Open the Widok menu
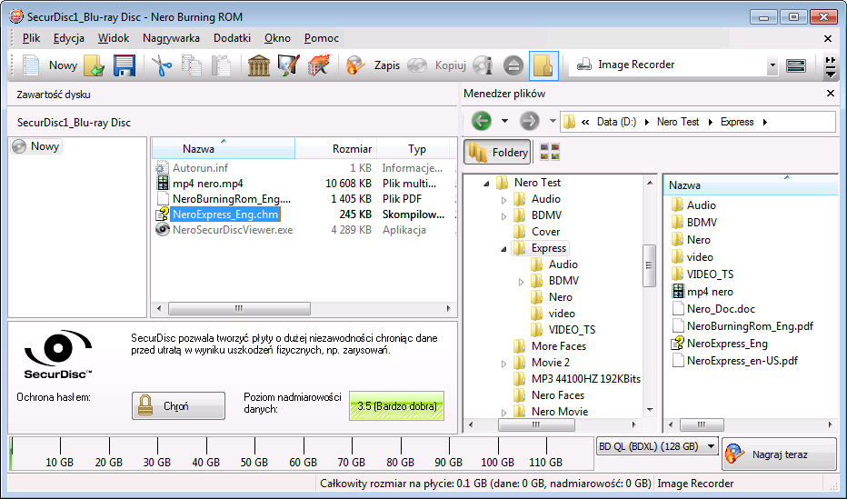Screen dimensions: 847x499 click(114, 38)
